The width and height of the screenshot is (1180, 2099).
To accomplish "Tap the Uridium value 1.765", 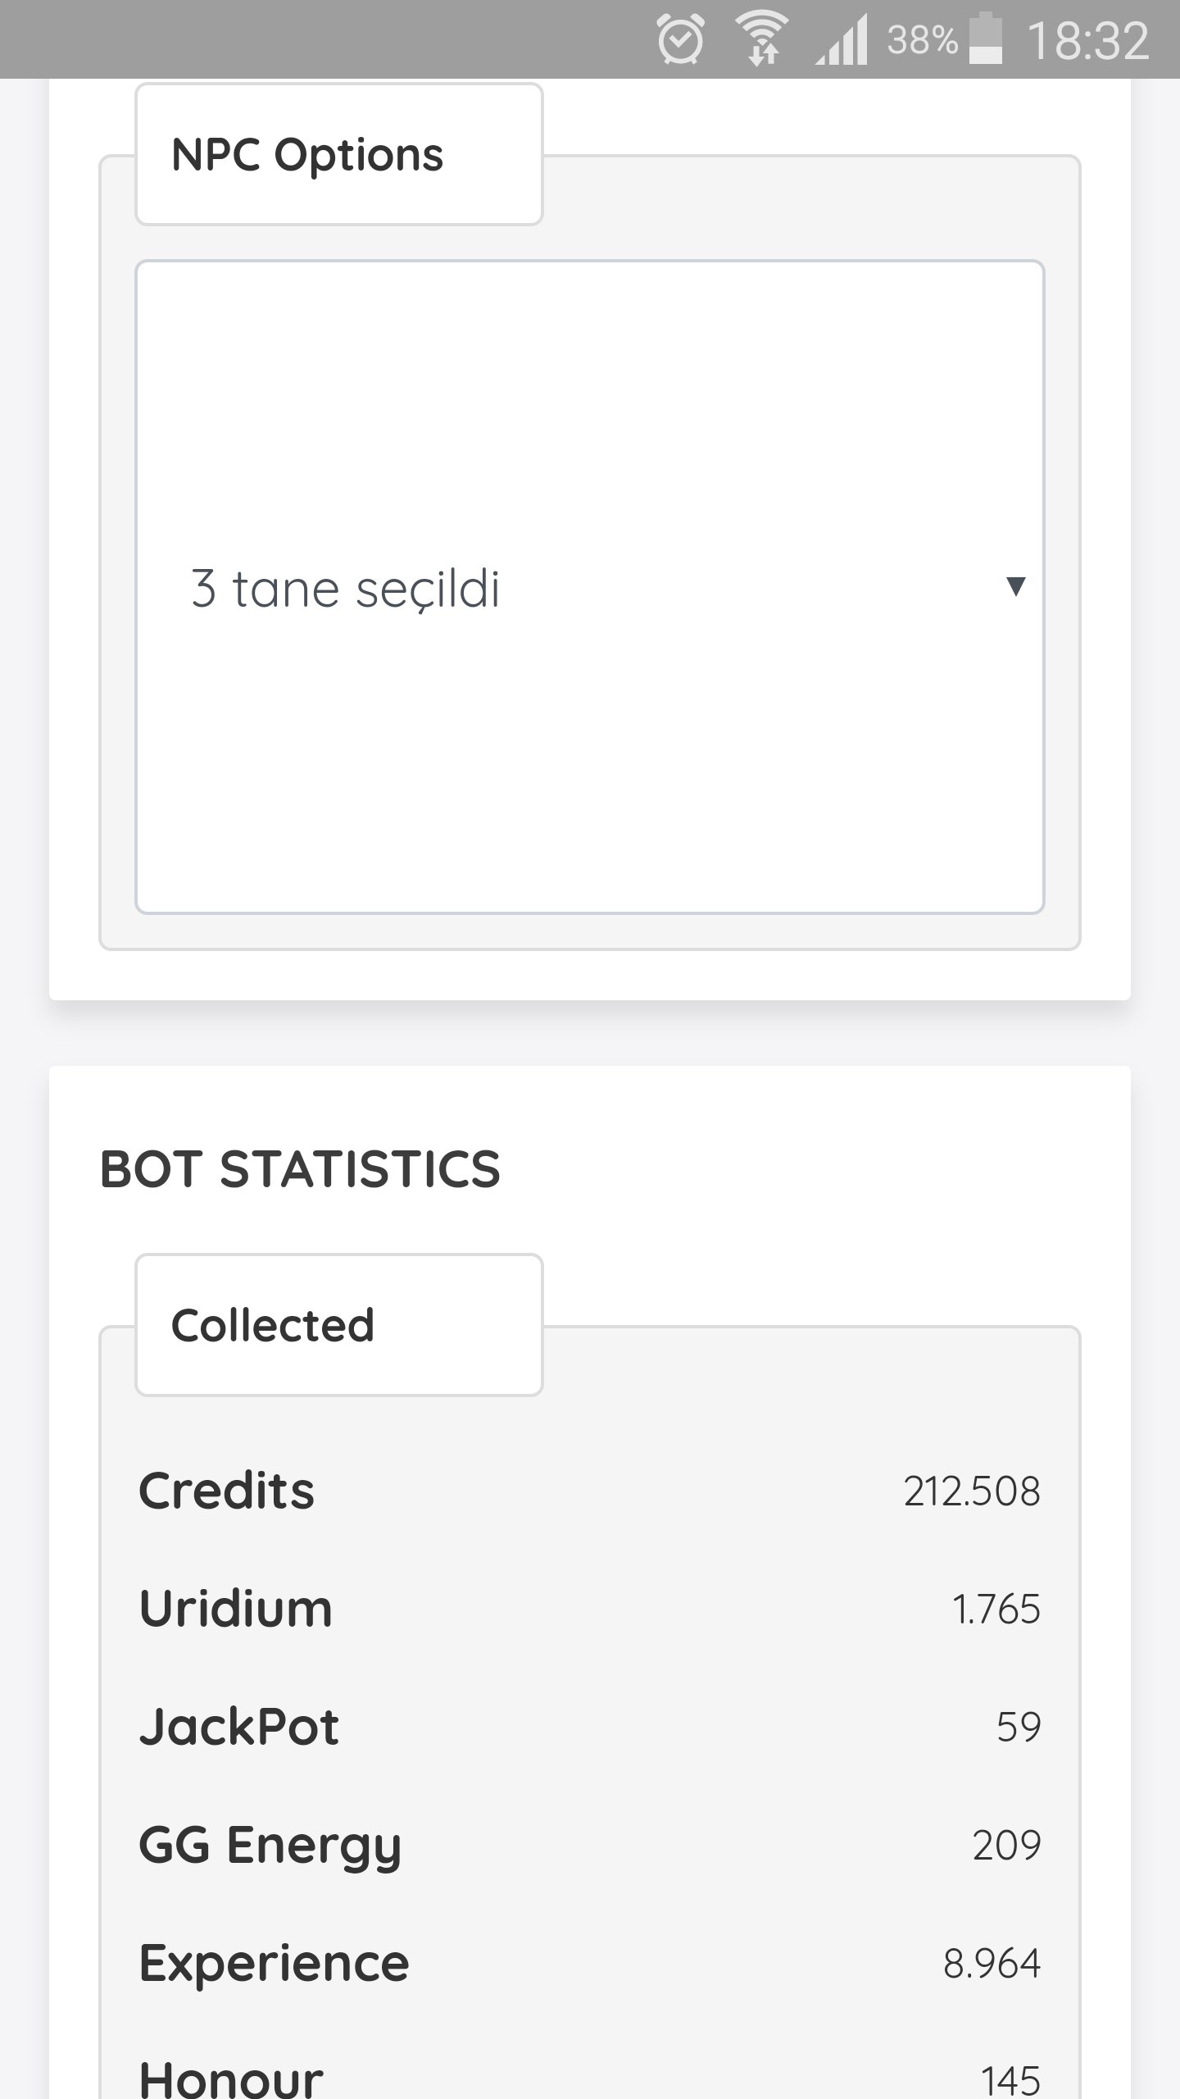I will (x=996, y=1610).
